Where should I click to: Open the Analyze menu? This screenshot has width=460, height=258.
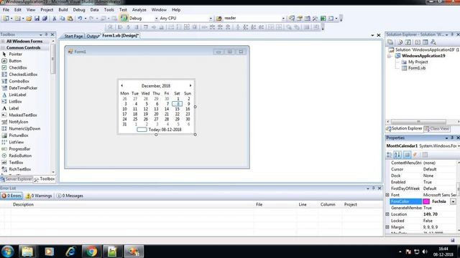[x=139, y=9]
